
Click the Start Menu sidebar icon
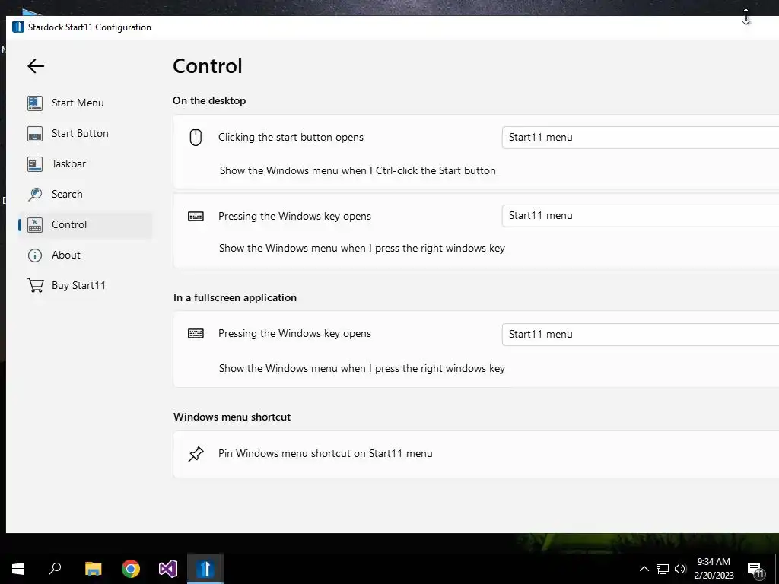pyautogui.click(x=35, y=103)
